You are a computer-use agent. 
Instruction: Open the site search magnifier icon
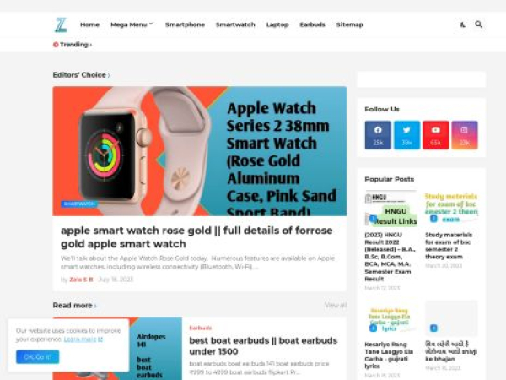[x=478, y=24]
